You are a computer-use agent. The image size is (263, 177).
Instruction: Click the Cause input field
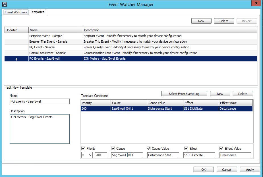[127, 155]
